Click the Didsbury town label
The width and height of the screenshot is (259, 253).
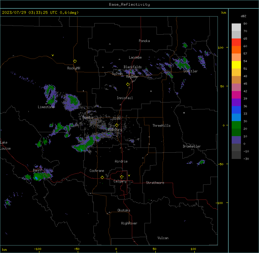[x=115, y=130]
